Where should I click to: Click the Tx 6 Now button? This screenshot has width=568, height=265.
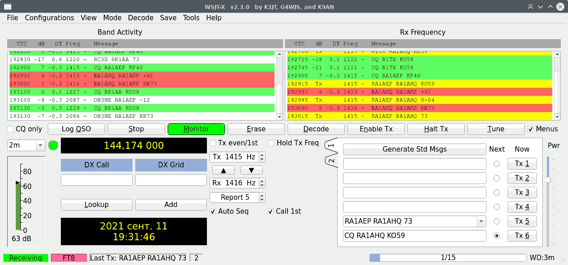(x=522, y=236)
